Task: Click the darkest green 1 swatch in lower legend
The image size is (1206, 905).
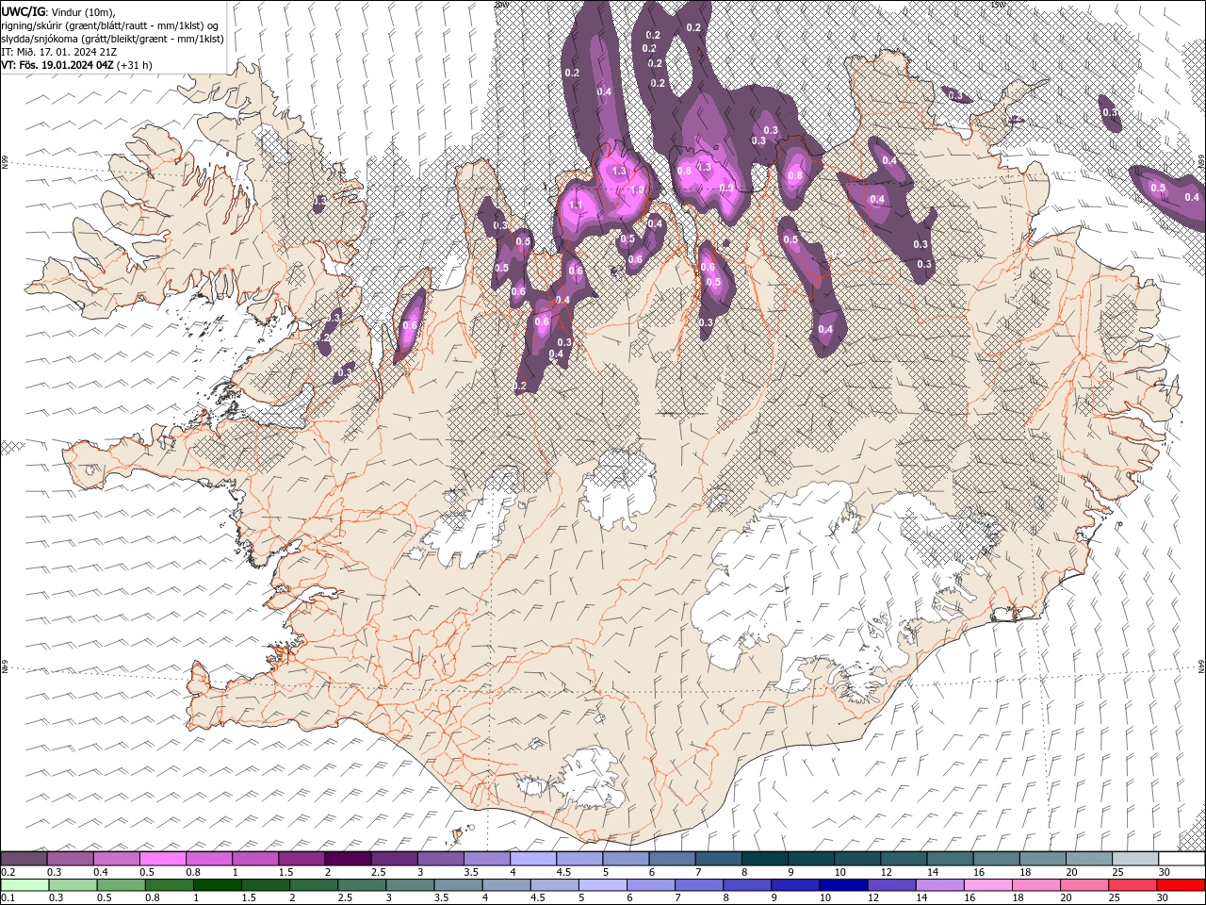Action: (217, 885)
